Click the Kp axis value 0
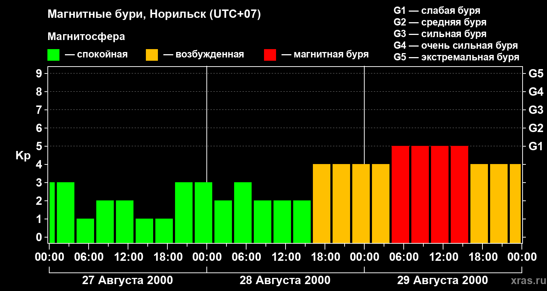The width and height of the screenshot is (547, 291). pos(40,237)
